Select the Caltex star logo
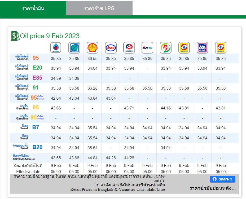 pos(129,47)
